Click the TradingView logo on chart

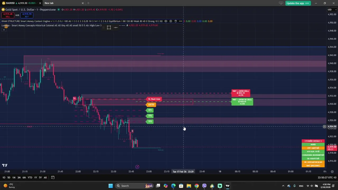tap(5, 165)
